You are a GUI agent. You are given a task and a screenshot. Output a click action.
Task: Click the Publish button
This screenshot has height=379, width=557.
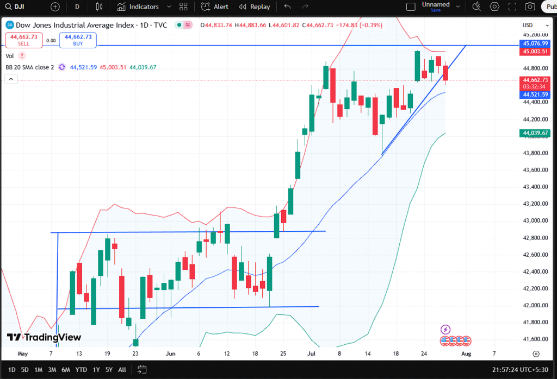549,7
